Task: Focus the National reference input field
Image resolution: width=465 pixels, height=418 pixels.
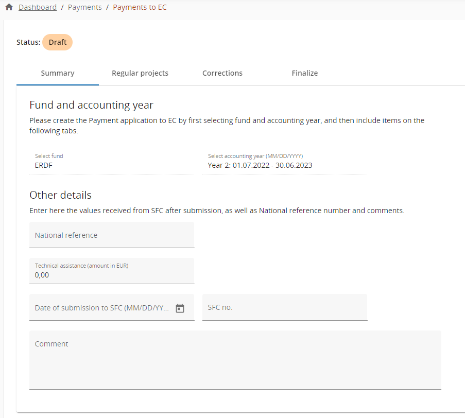Action: pos(111,235)
